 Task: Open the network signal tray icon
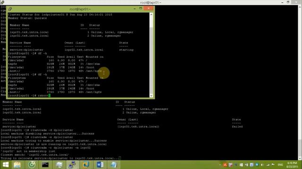(268, 165)
